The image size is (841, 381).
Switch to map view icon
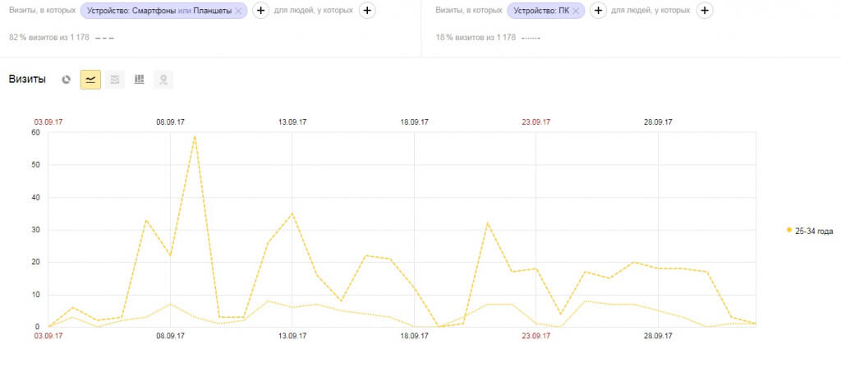[163, 80]
